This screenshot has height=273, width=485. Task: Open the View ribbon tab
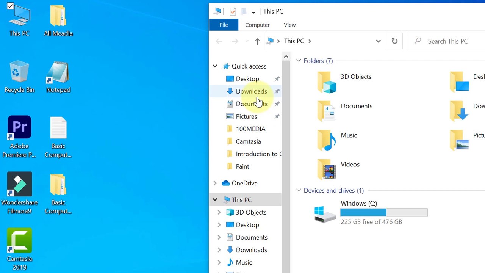pyautogui.click(x=289, y=25)
